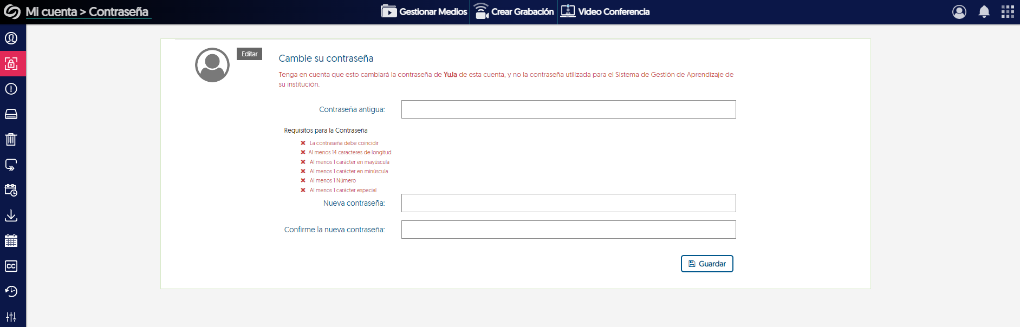This screenshot has width=1020, height=327.
Task: Open the downloads arrow icon in sidebar
Action: pos(11,215)
